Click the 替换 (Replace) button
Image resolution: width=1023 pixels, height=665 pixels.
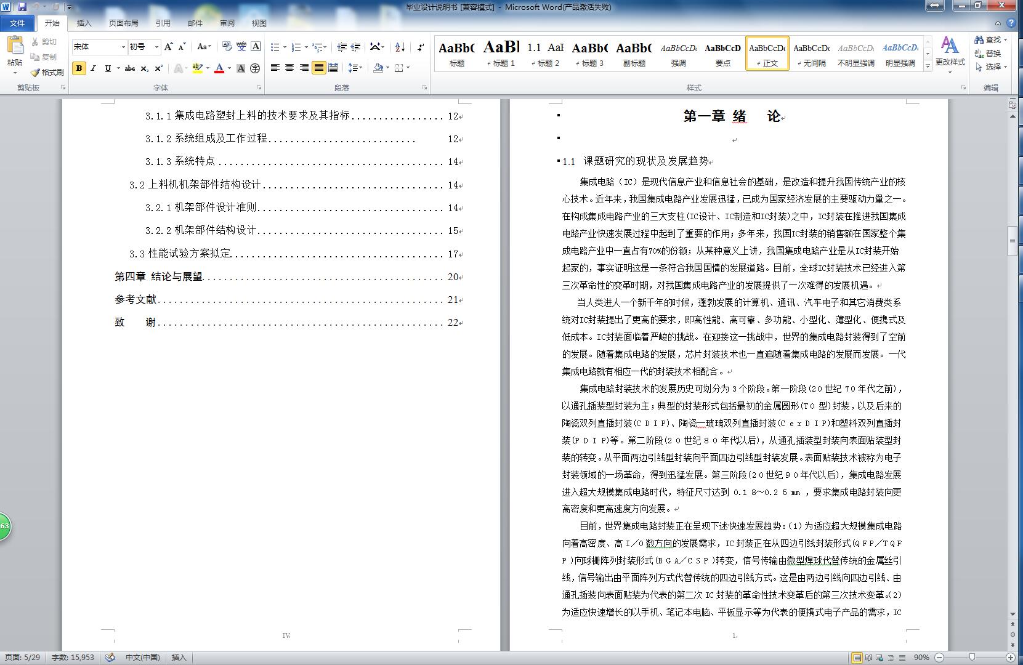click(988, 54)
